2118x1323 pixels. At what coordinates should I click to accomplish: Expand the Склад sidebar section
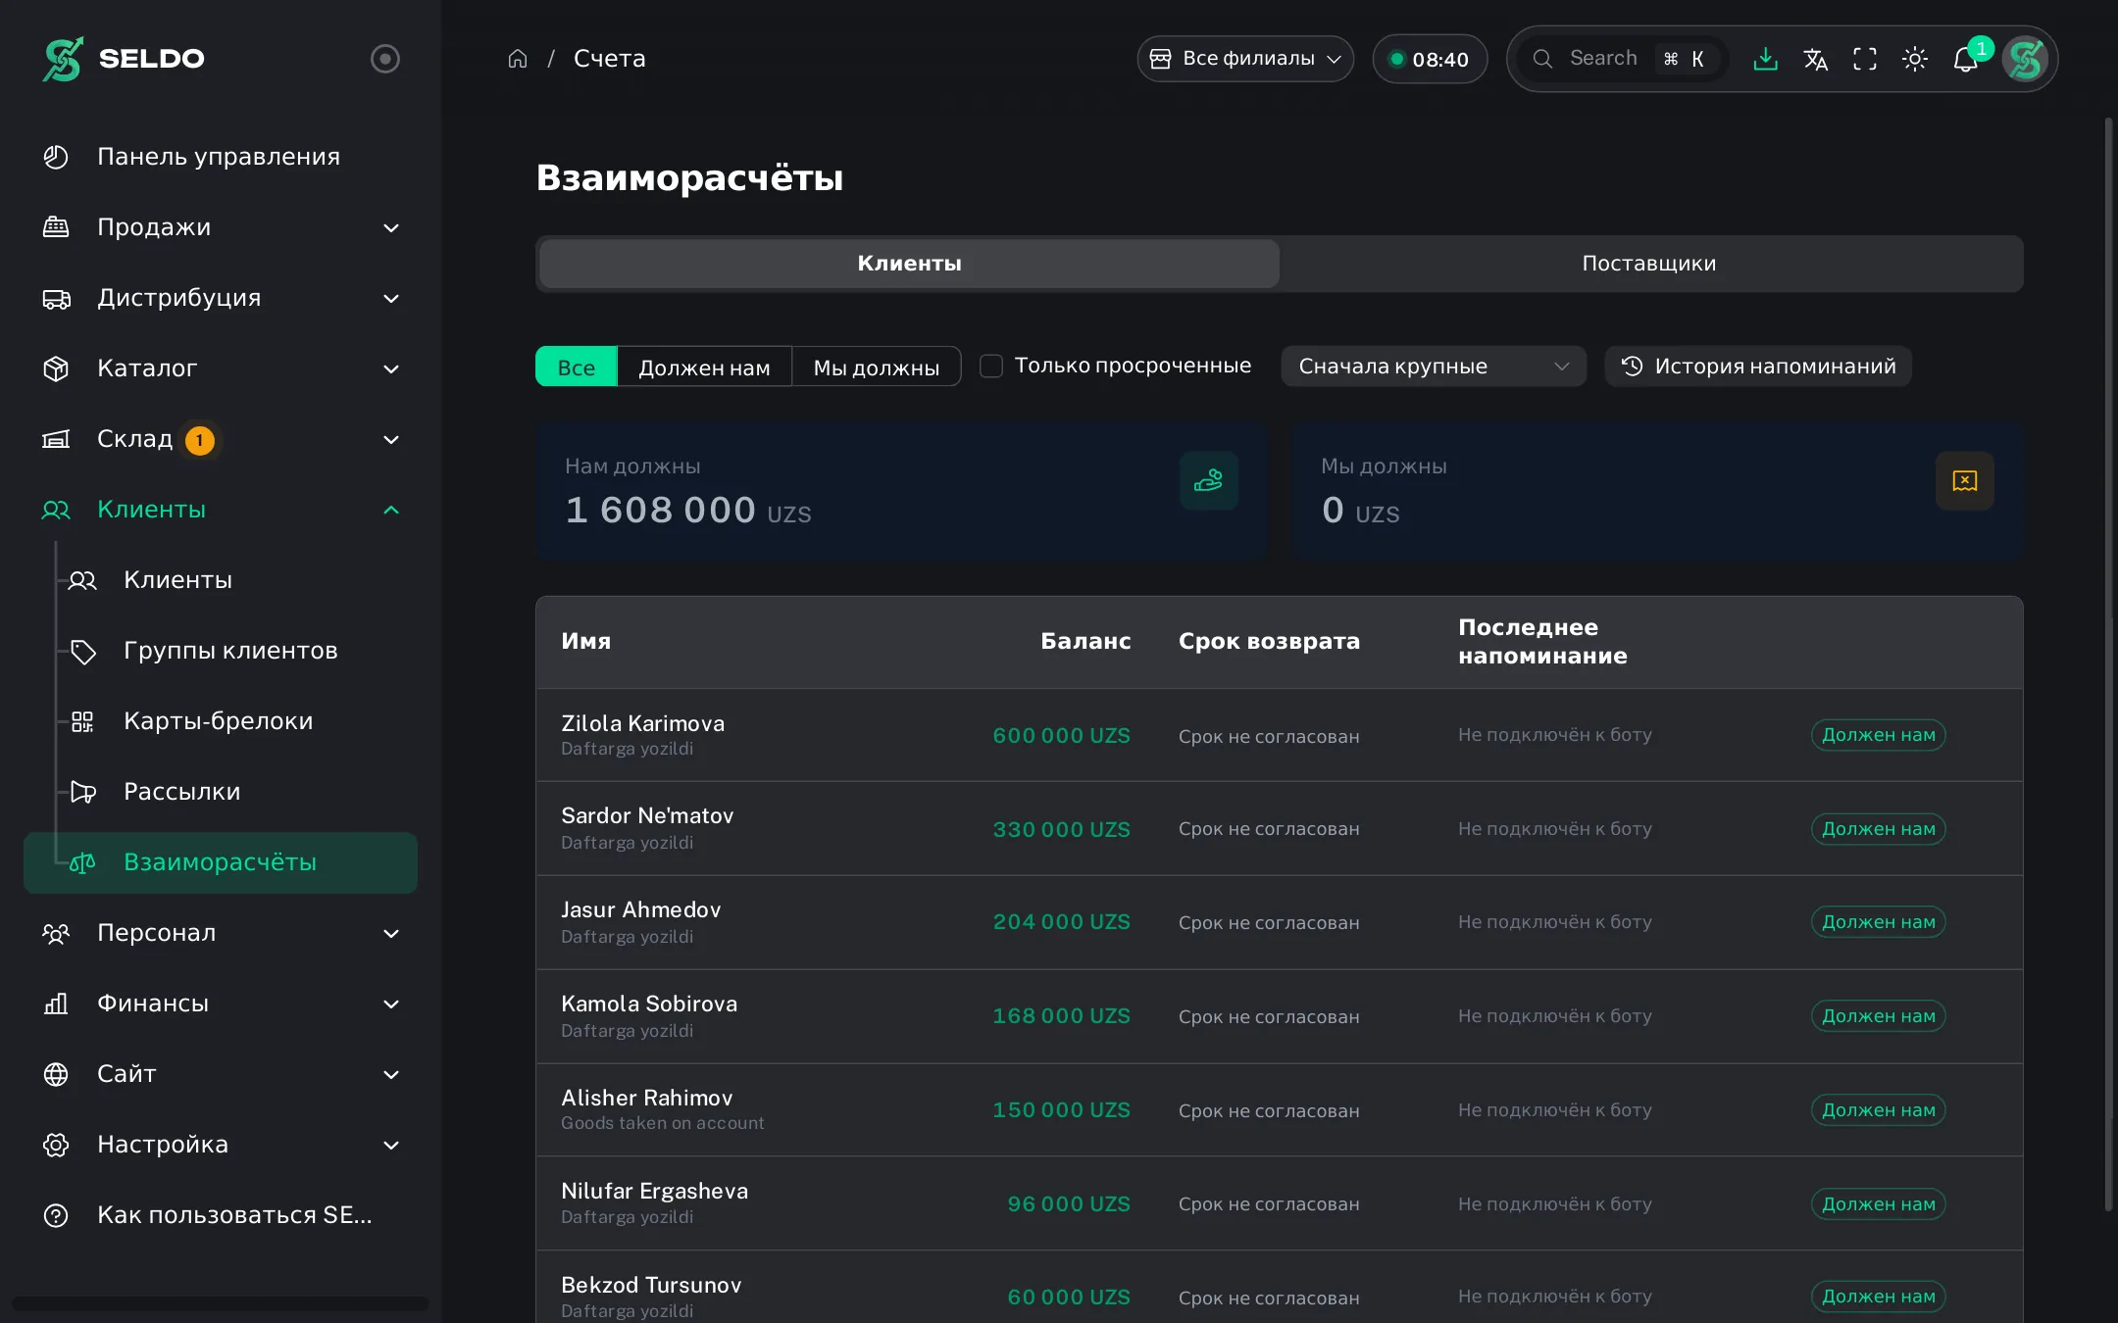221,439
